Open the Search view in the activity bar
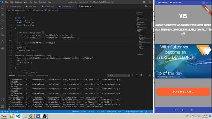Viewport: 212px width, 119px height. coord(3,14)
